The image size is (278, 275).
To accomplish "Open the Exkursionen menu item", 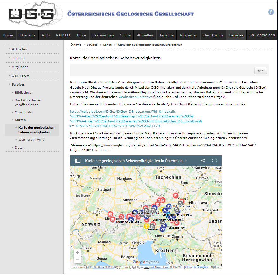I will click(103, 35).
